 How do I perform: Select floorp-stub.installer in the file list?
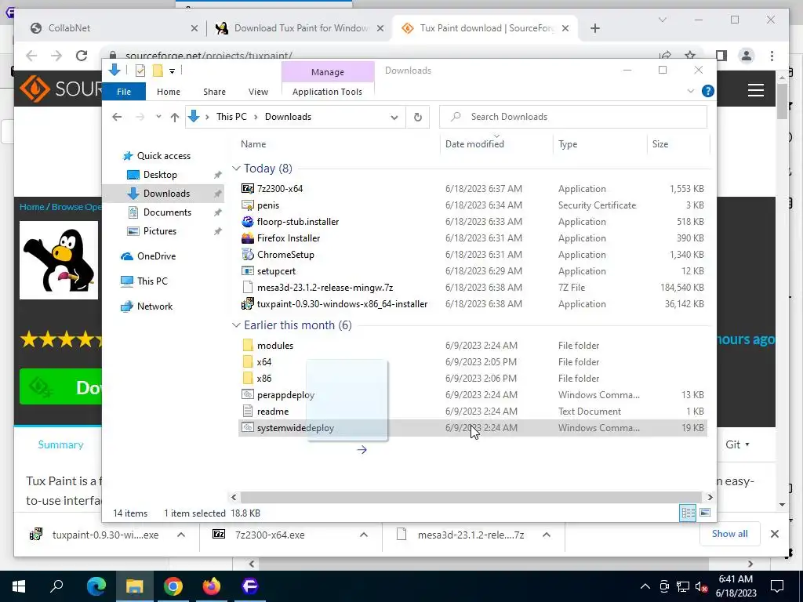(x=297, y=222)
